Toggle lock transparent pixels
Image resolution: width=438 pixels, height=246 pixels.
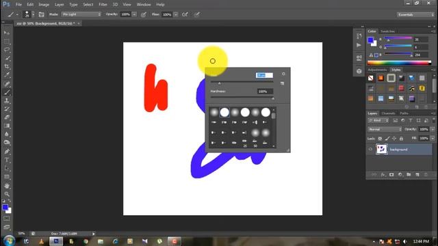click(380, 138)
